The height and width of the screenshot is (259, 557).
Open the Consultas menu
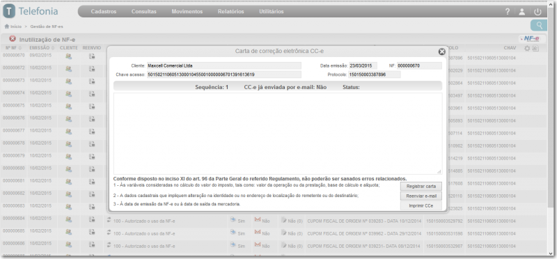[x=144, y=11]
